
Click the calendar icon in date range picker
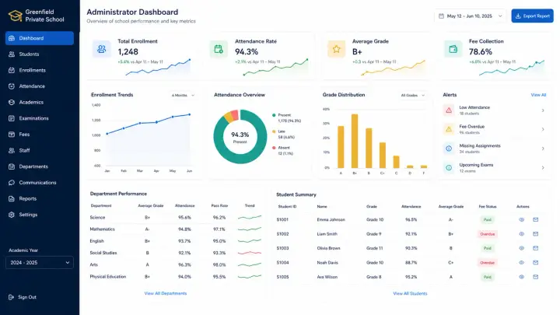(x=441, y=16)
